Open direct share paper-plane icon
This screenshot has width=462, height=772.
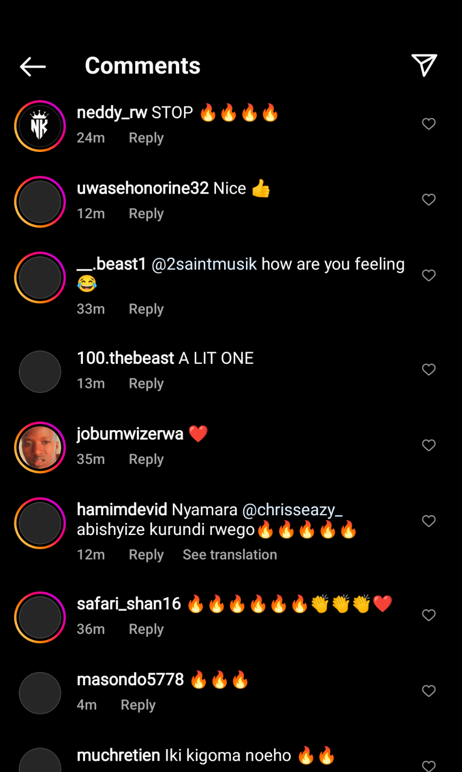(424, 65)
